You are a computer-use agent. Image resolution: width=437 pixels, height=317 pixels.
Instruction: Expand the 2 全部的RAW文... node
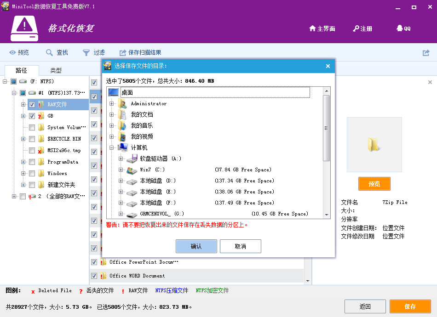[x=14, y=196]
